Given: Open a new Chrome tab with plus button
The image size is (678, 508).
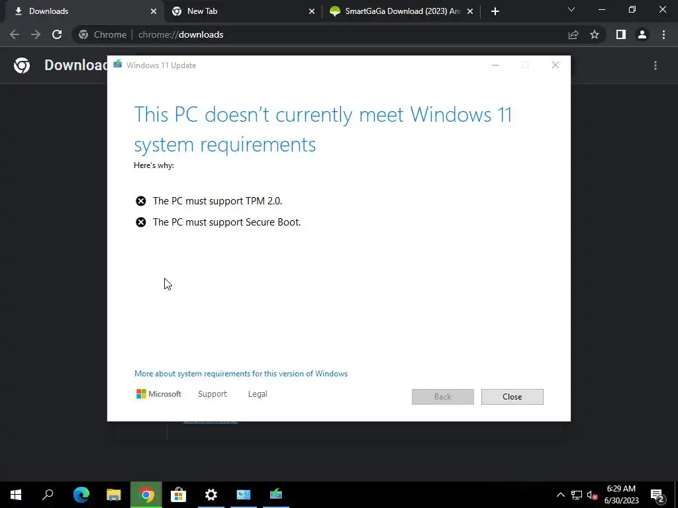Looking at the screenshot, I should point(495,11).
